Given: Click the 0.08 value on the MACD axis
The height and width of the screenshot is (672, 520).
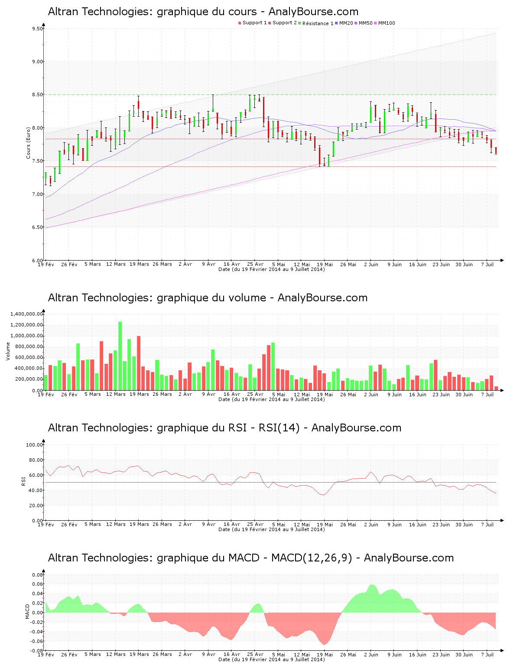Looking at the screenshot, I should [39, 575].
